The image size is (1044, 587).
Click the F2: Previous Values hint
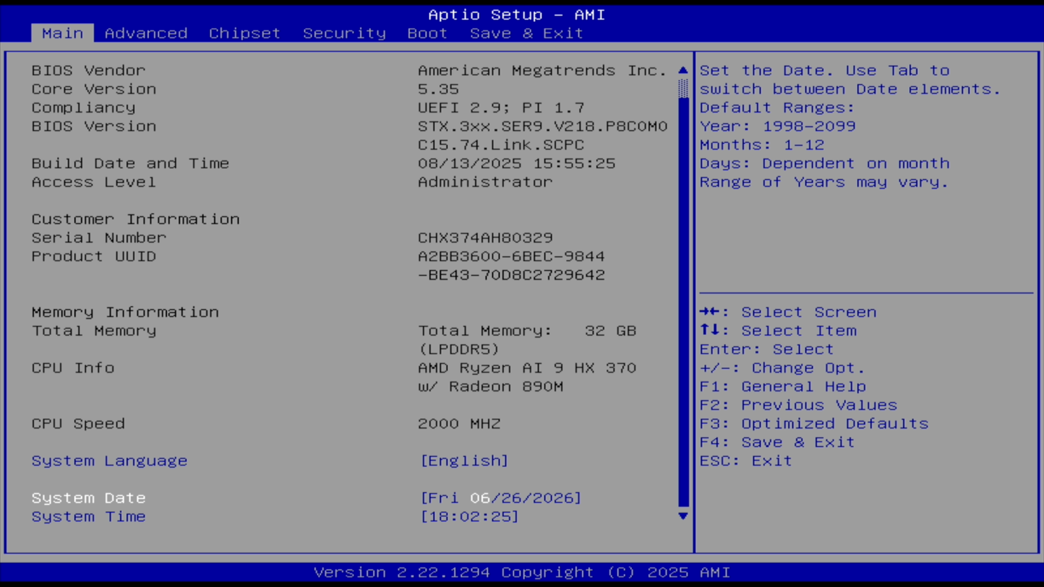(x=799, y=406)
